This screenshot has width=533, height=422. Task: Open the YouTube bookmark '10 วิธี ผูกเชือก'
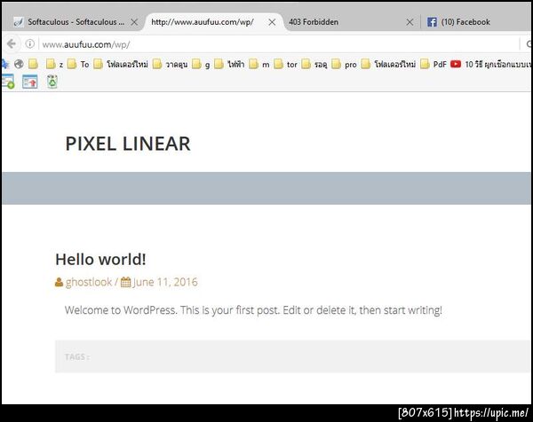(491, 64)
